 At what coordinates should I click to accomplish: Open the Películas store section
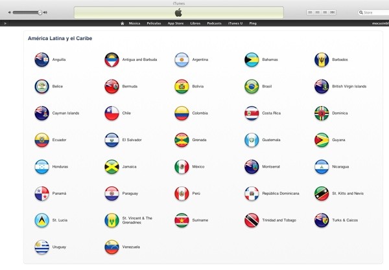coord(154,23)
